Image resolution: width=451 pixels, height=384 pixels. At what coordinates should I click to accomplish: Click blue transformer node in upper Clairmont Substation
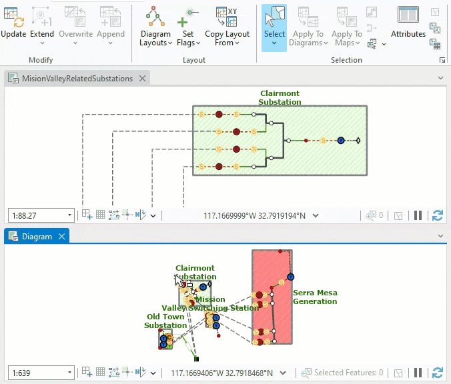(341, 141)
